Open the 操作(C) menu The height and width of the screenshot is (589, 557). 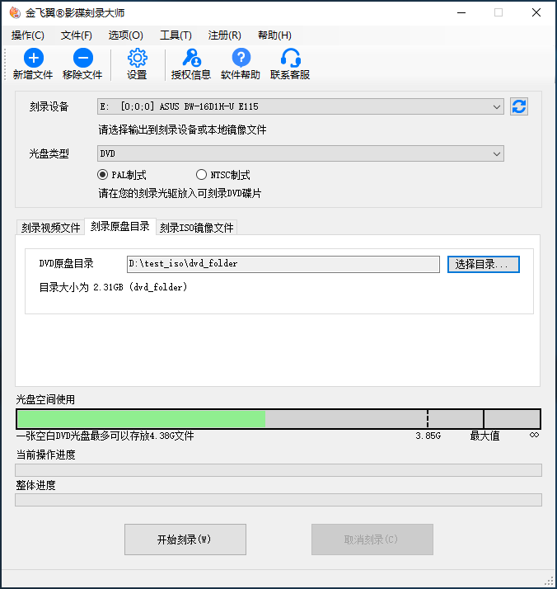(x=28, y=35)
